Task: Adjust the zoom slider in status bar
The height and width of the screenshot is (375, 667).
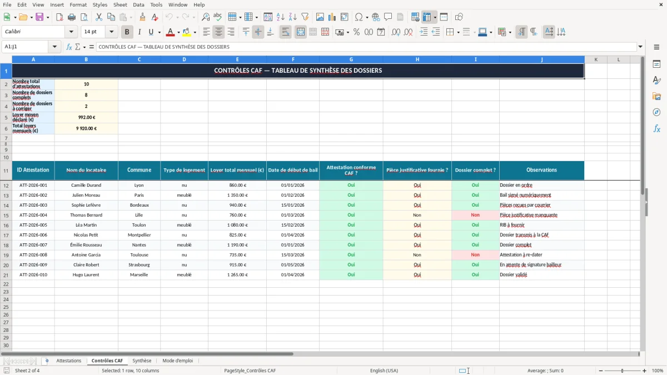Action: [x=622, y=371]
